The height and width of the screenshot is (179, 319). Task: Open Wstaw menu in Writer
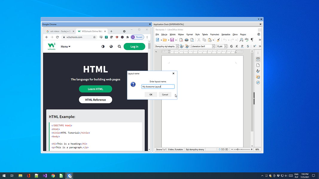point(181,35)
